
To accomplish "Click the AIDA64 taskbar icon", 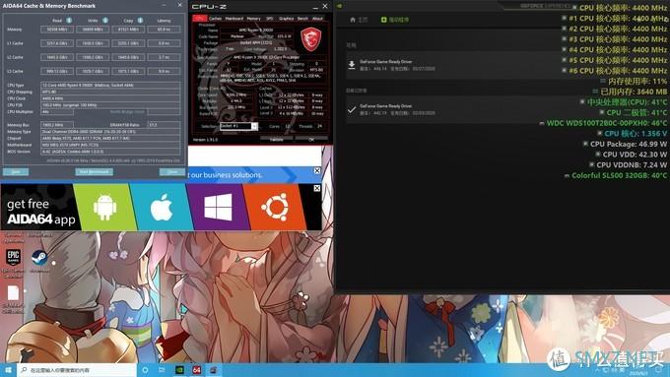I will (196, 370).
